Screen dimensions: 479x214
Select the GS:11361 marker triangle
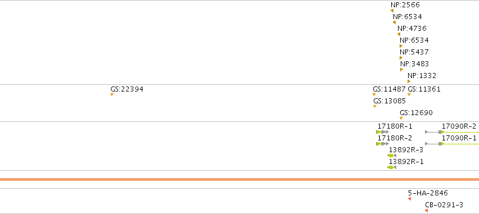[409, 95]
